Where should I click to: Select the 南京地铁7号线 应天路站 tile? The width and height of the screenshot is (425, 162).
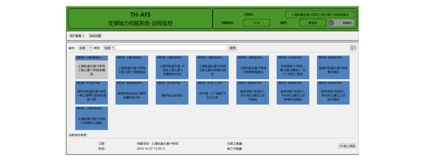(x=333, y=93)
